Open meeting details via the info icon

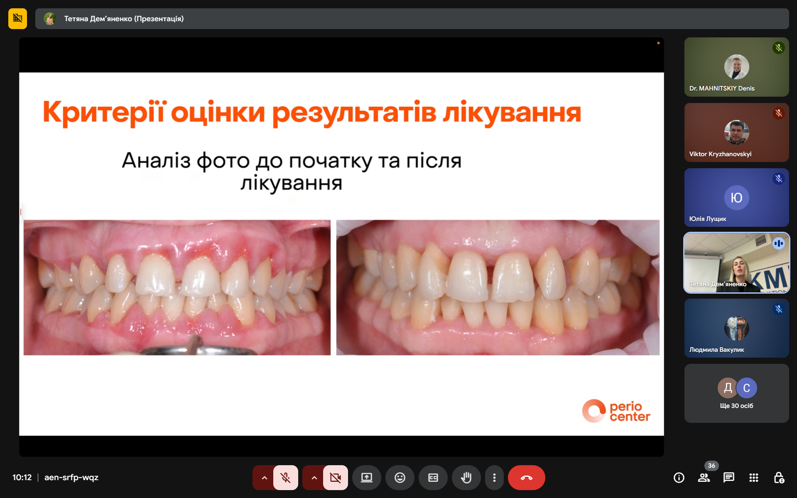pos(679,478)
